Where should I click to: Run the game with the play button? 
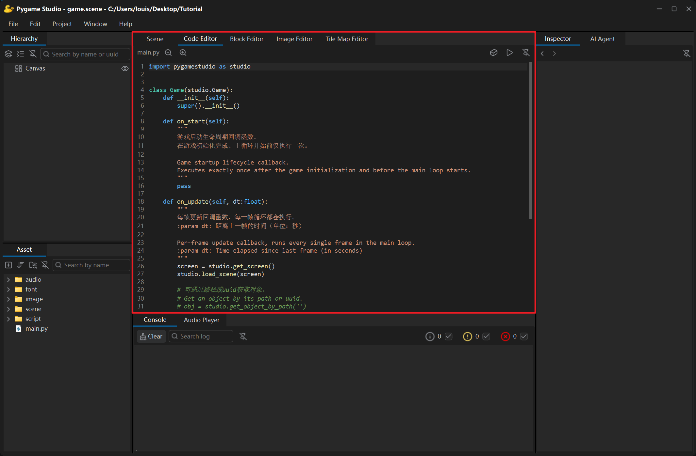pos(509,53)
